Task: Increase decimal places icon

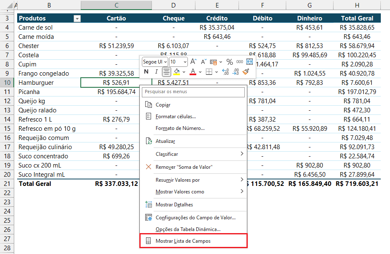Action: tap(226, 71)
